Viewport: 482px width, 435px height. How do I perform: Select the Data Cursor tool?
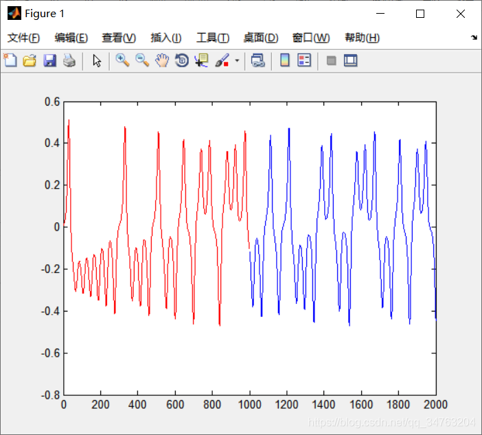click(202, 60)
